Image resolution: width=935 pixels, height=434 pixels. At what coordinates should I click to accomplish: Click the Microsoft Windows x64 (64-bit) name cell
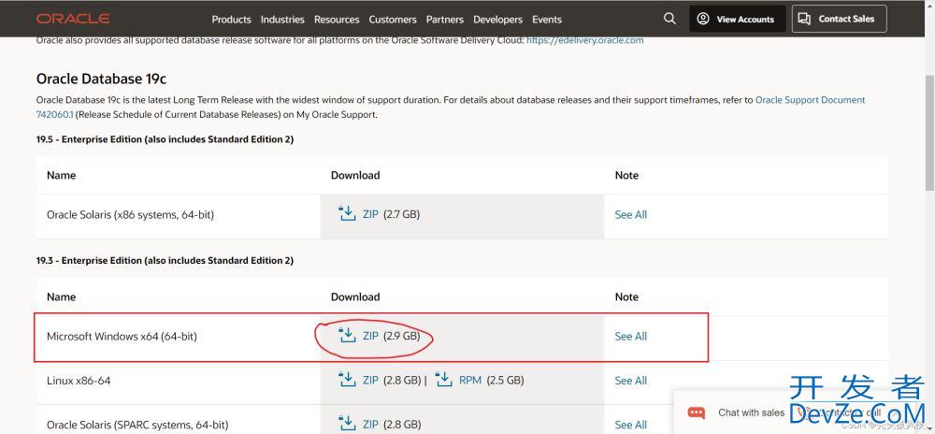point(122,336)
